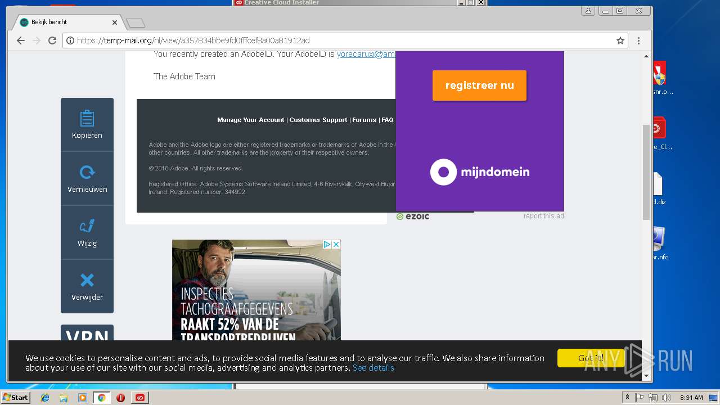720x405 pixels.
Task: Click the Verwijder delete button
Action: click(87, 287)
